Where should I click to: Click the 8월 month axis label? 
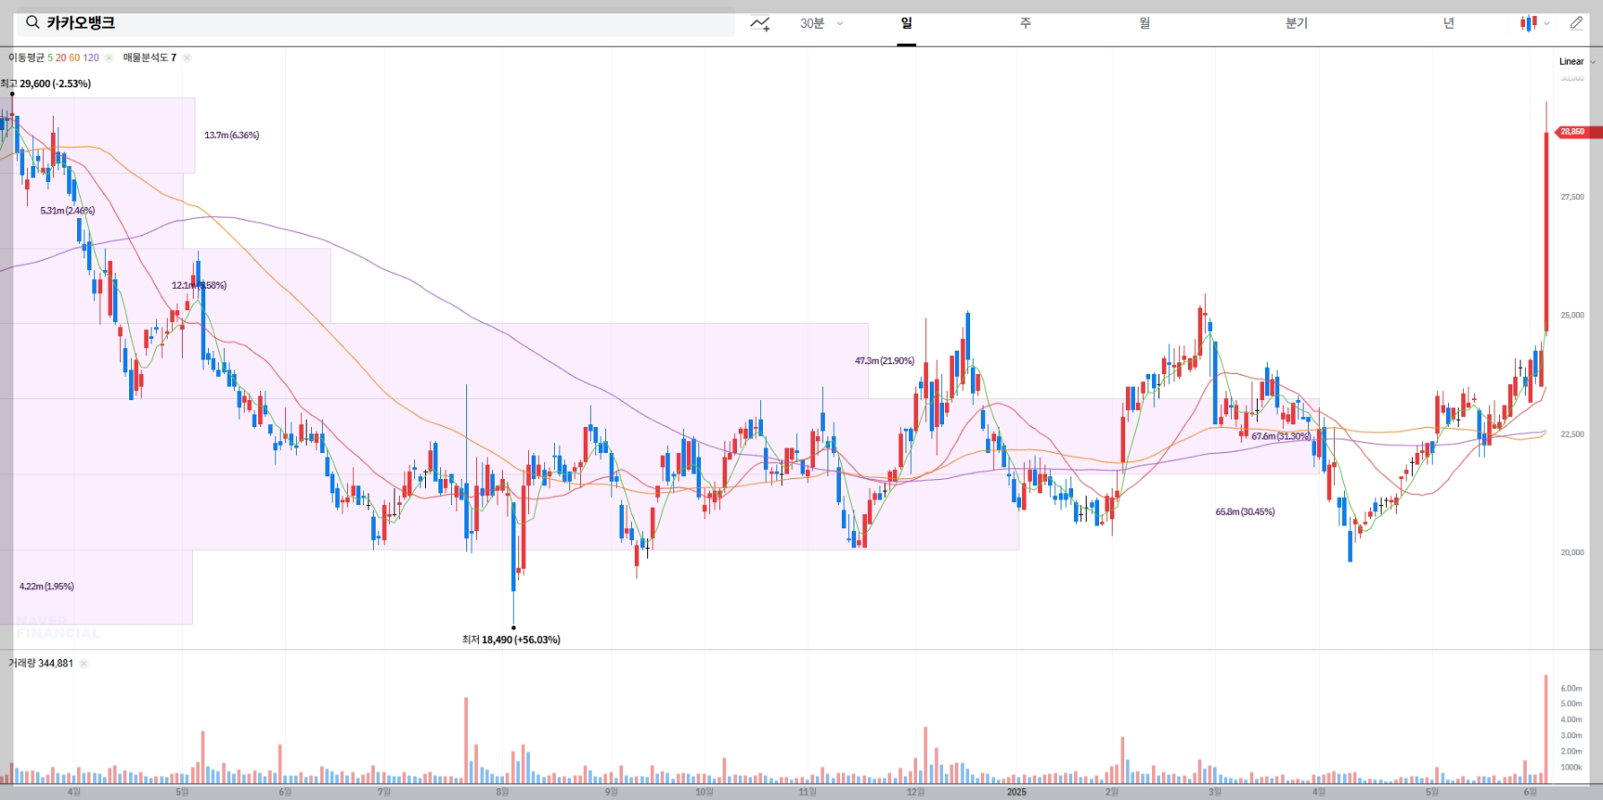point(502,792)
